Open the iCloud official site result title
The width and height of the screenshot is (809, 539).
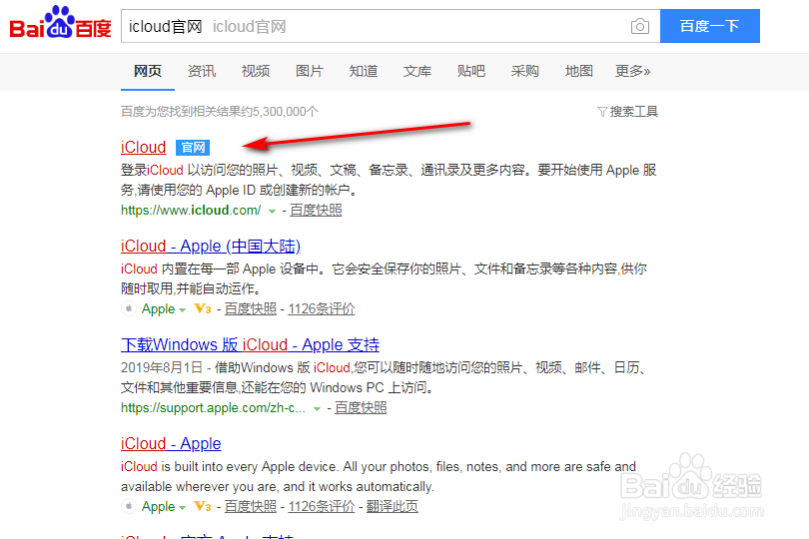[144, 147]
